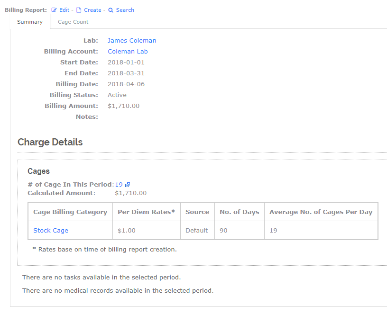Click the Per Diem Rates column header
Image resolution: width=387 pixels, height=314 pixels.
[146, 212]
